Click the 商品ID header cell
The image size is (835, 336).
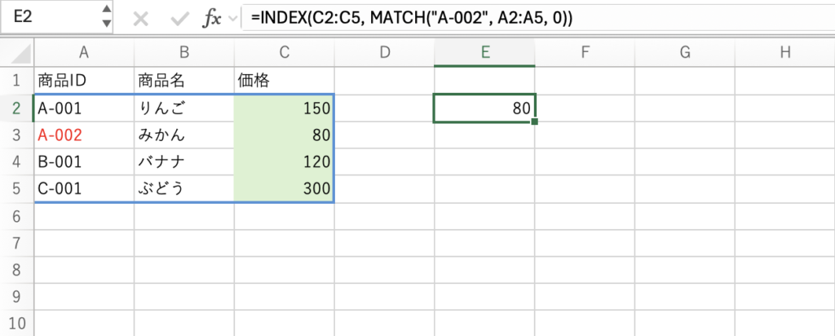coord(84,81)
